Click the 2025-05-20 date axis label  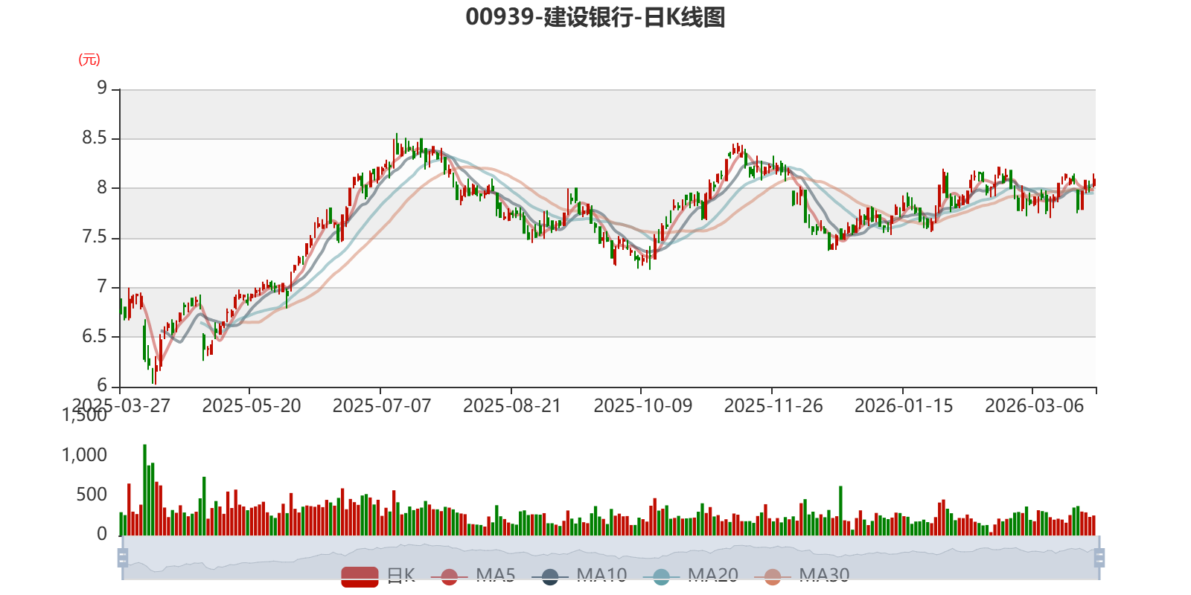(x=252, y=405)
